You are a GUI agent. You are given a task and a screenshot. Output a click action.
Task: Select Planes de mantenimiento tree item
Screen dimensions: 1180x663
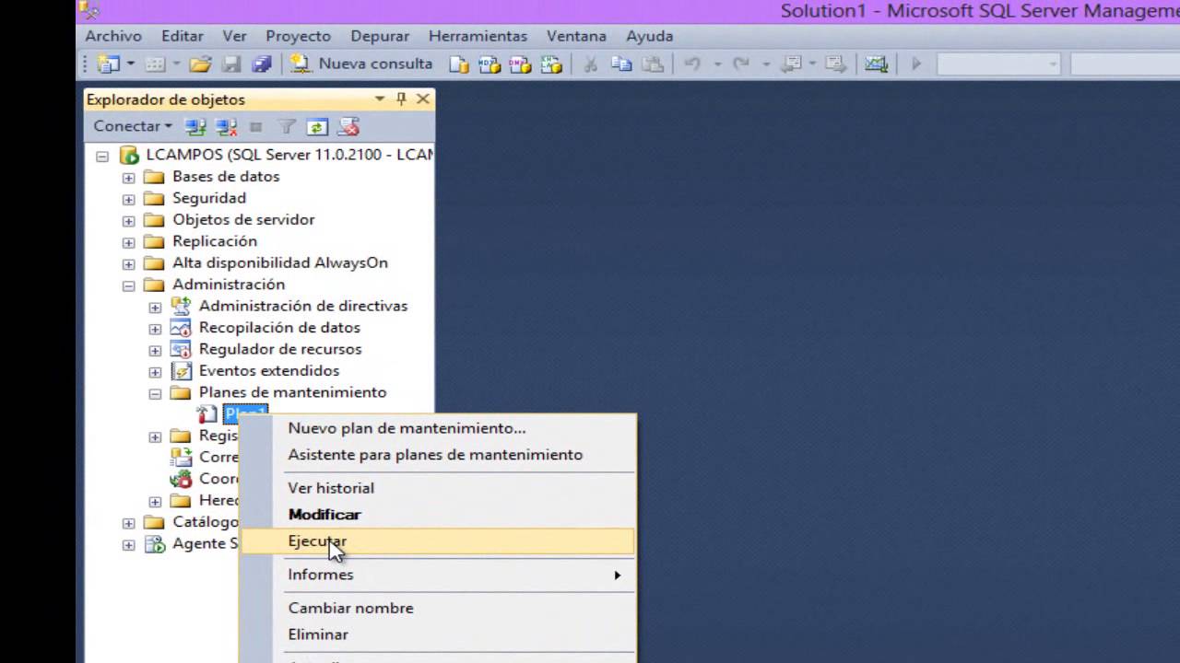click(292, 392)
